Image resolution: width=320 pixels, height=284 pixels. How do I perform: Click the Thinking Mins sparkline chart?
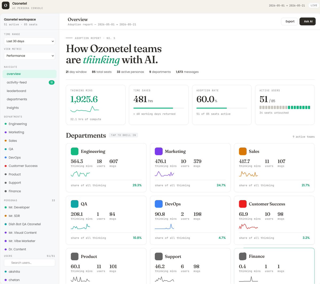(x=85, y=109)
